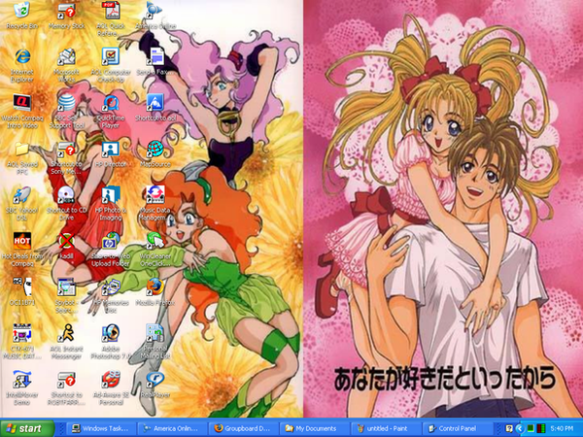
Task: Switch to My Documents taskbar window
Action: tap(314, 428)
